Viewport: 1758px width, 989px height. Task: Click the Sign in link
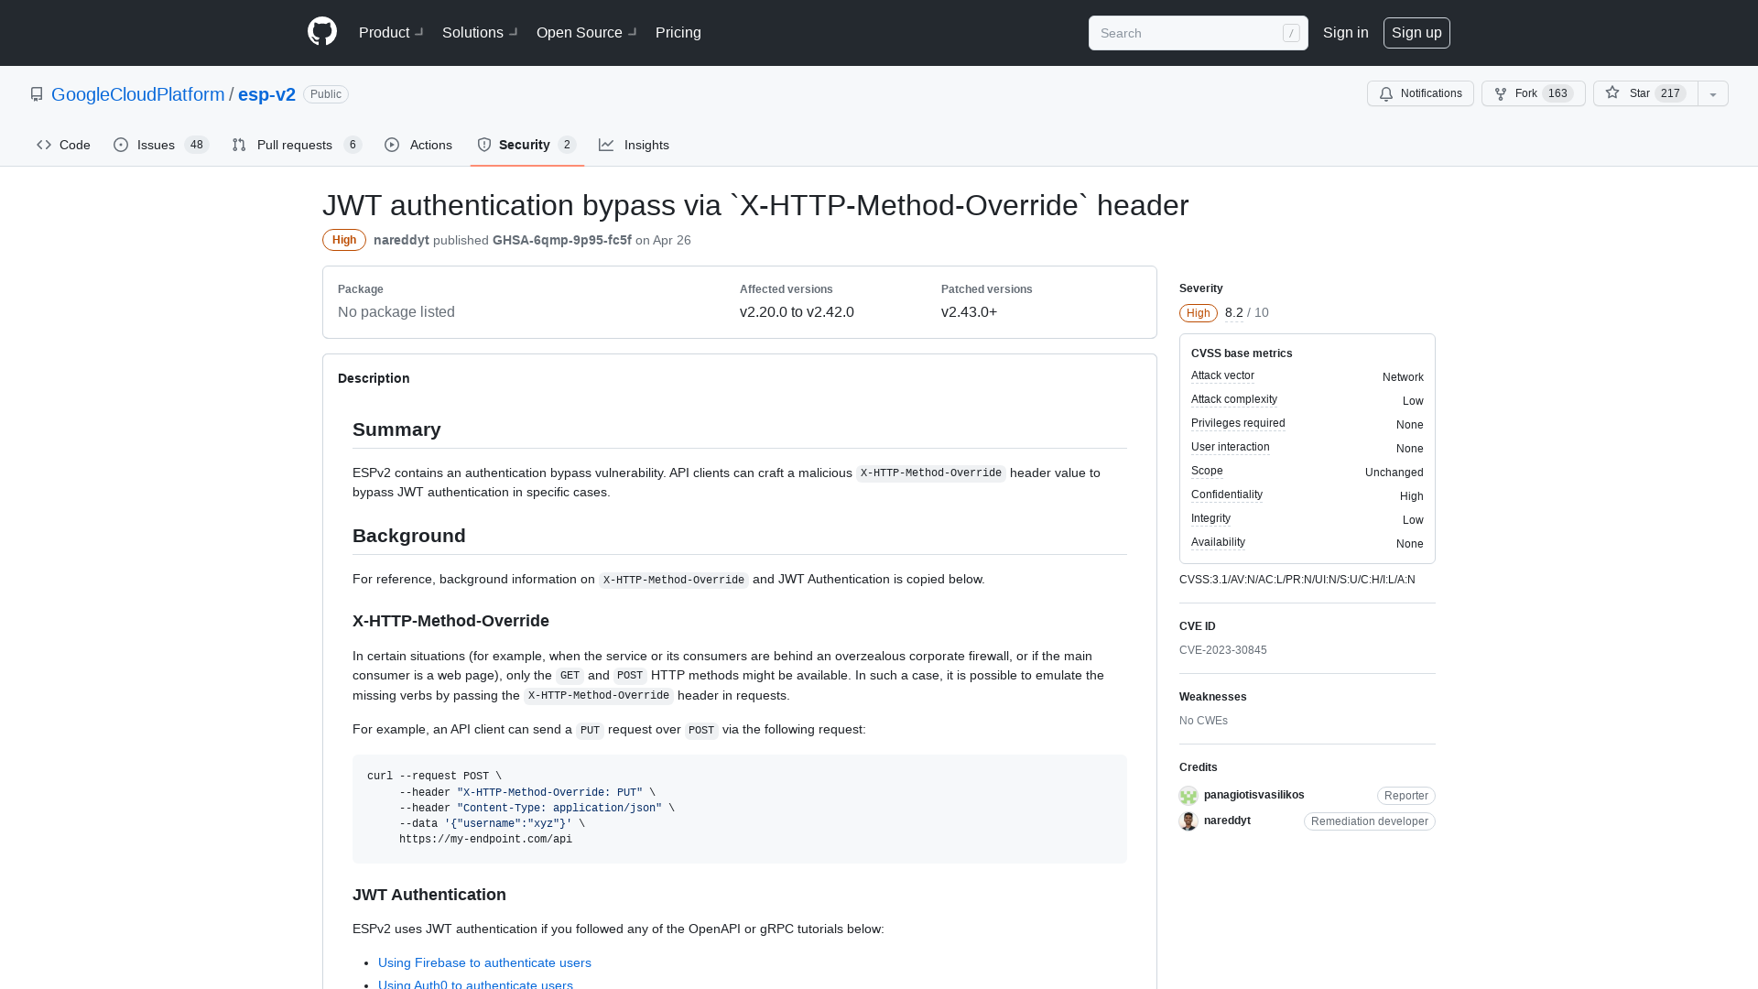(1345, 32)
